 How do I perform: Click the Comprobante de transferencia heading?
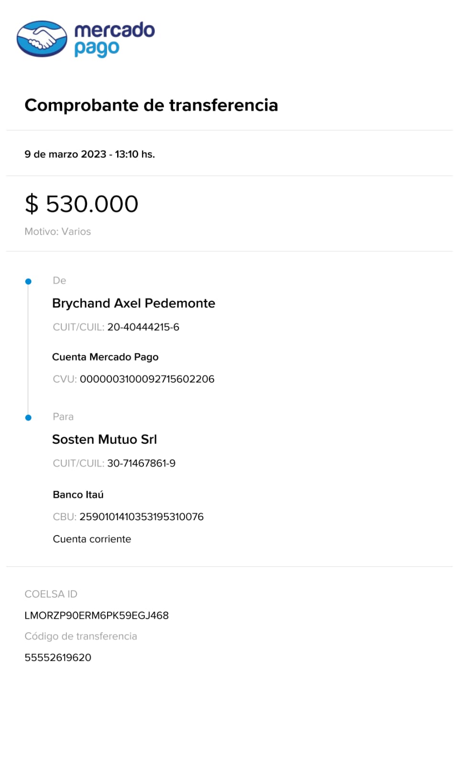151,105
